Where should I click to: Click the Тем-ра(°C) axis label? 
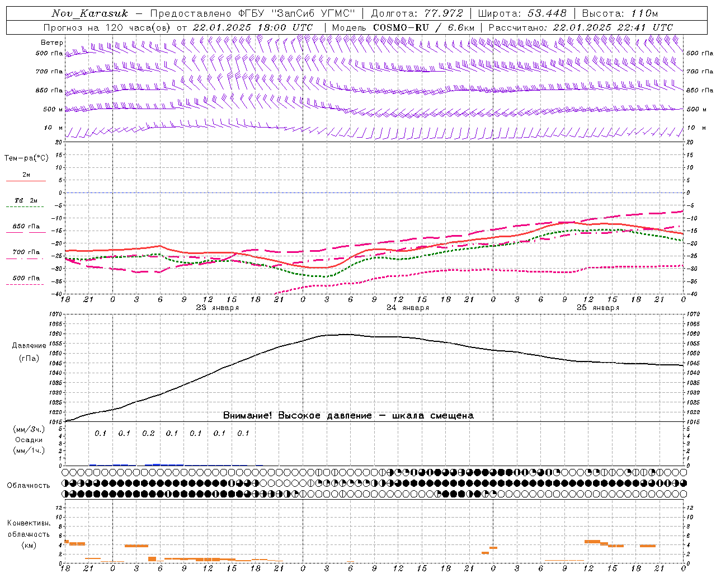[x=26, y=158]
